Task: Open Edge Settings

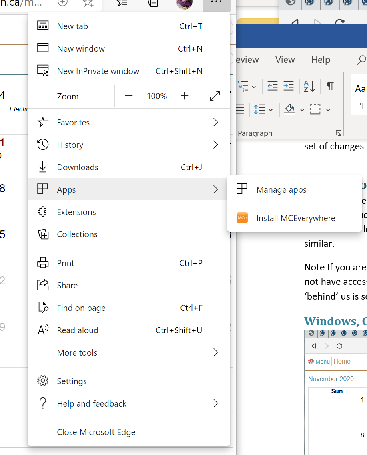Action: 129,381
